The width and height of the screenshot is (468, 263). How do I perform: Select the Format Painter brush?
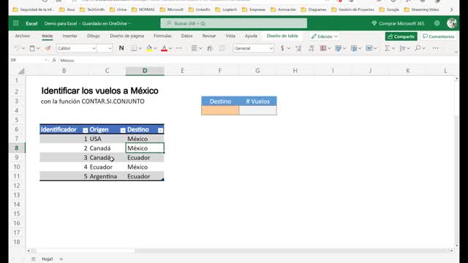(x=48, y=48)
